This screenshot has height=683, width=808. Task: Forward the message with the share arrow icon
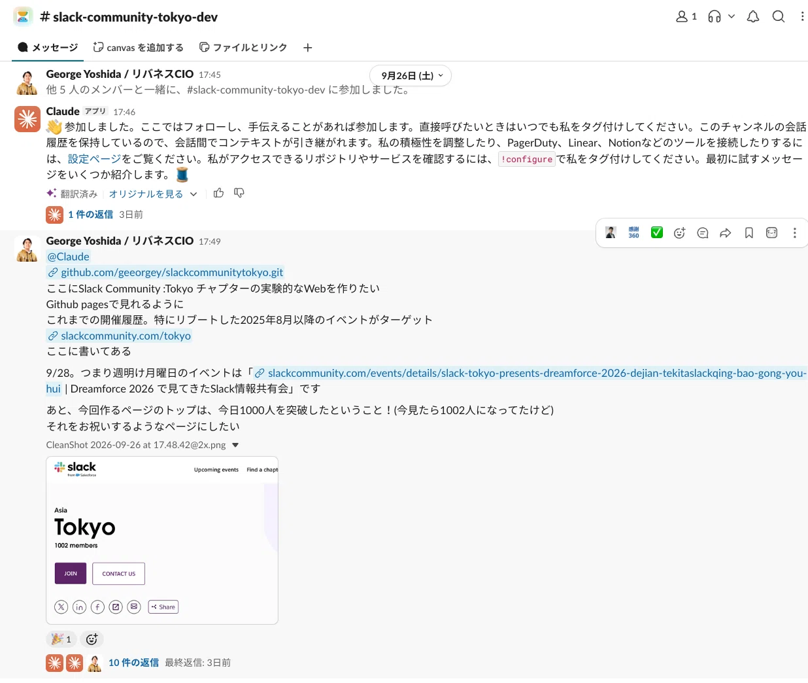tap(726, 232)
